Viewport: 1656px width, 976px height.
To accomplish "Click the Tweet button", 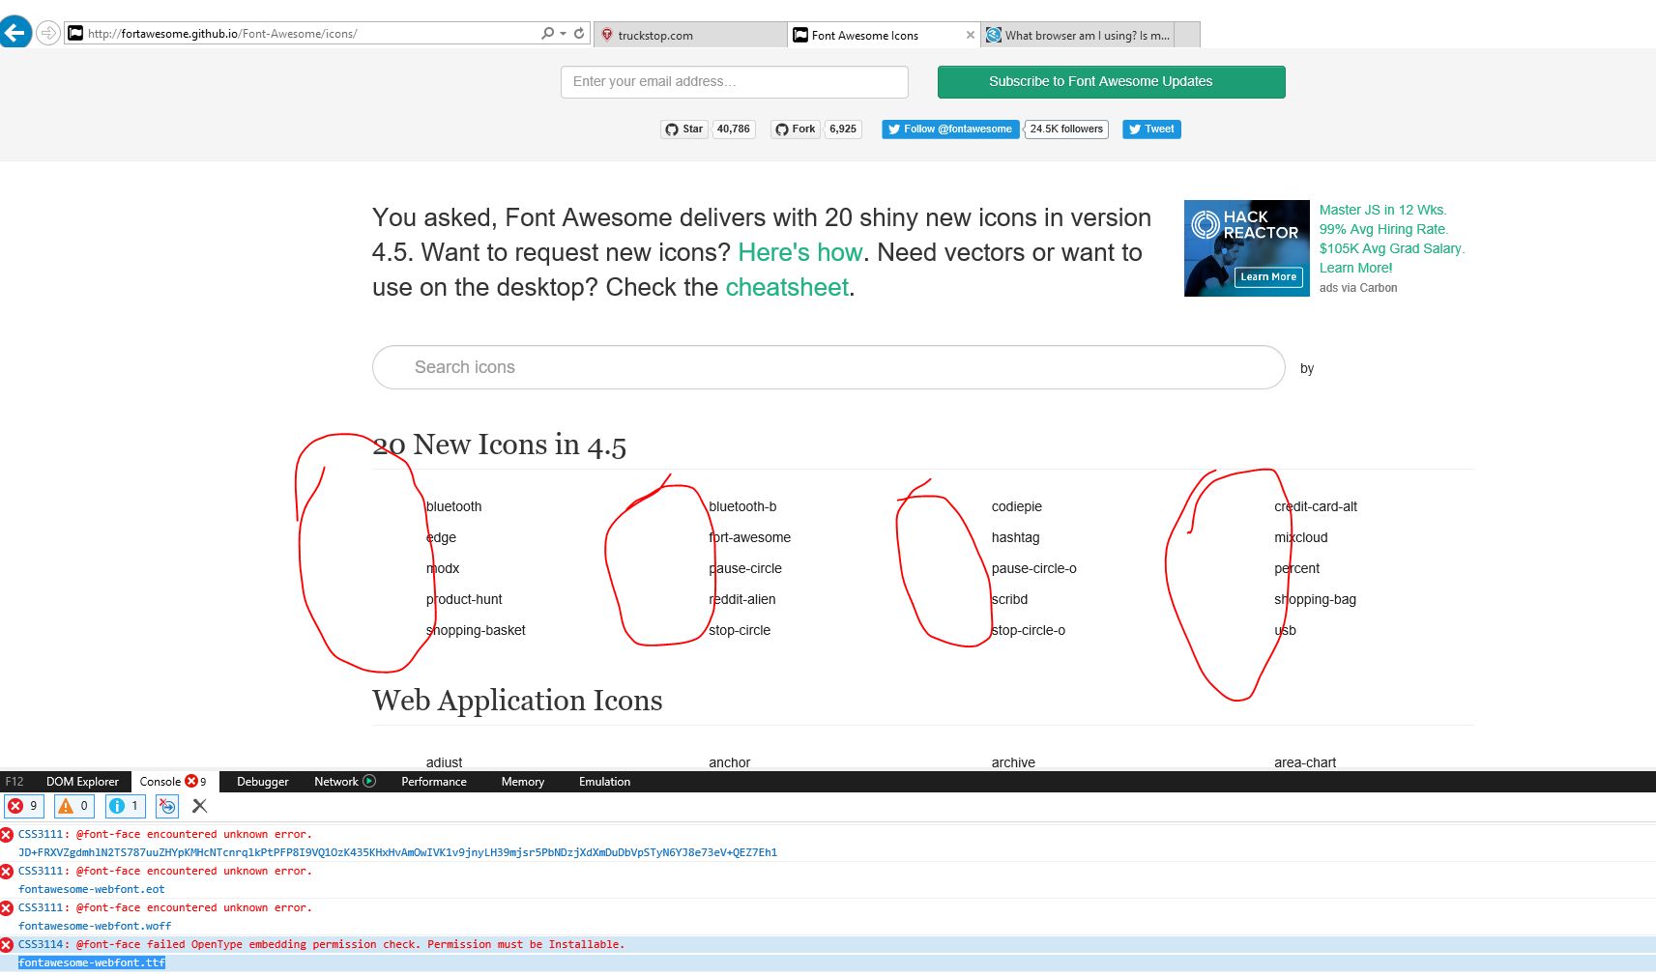I will pos(1151,129).
